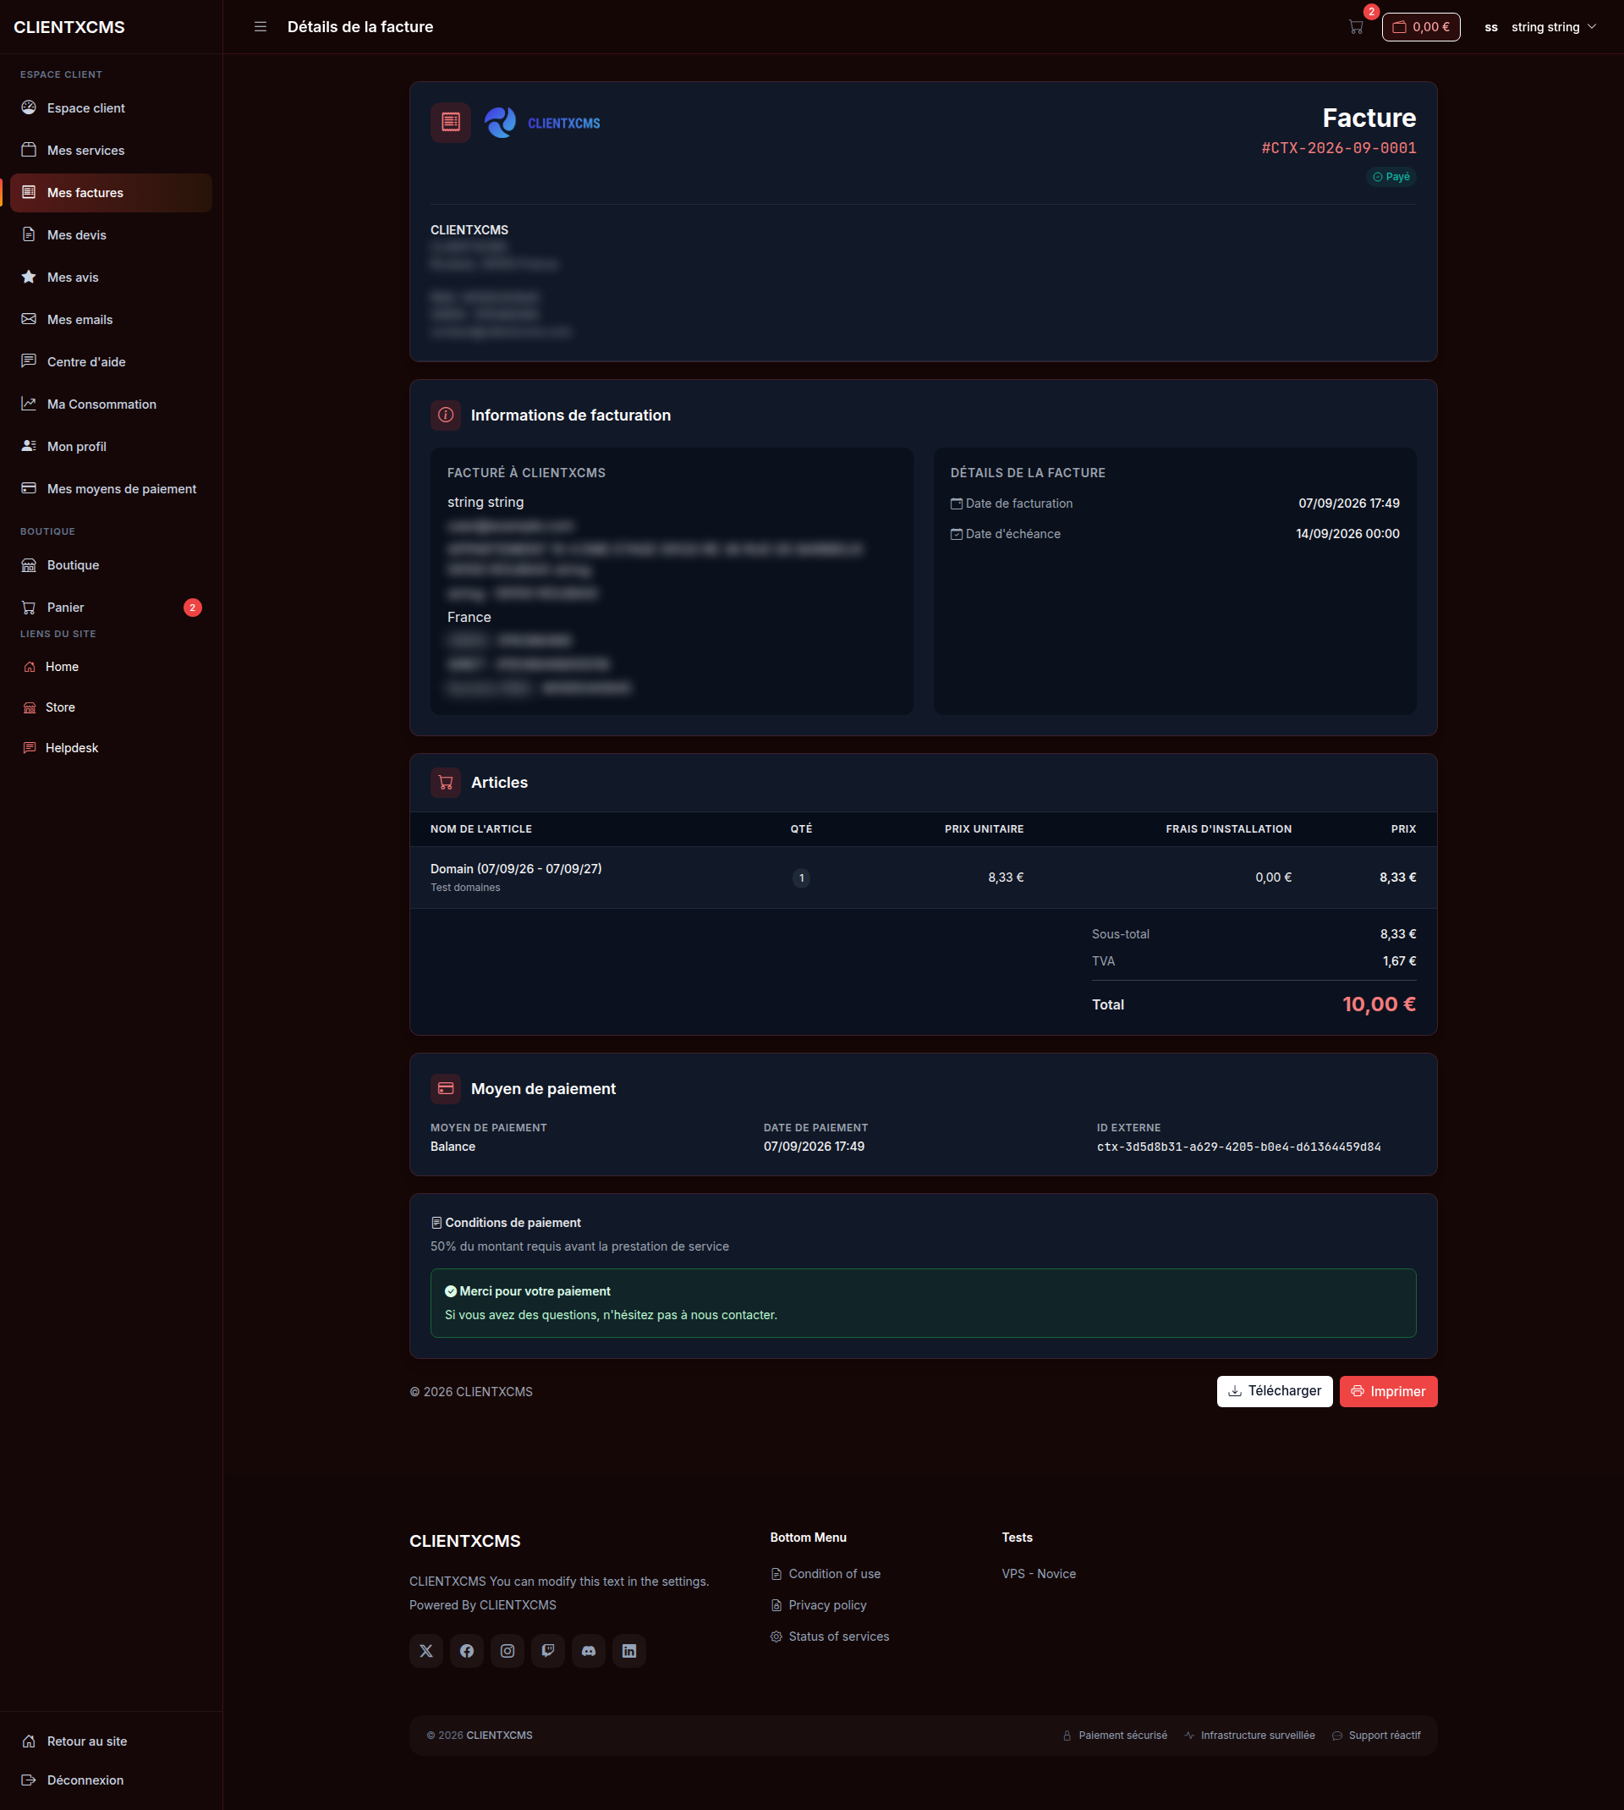Select Mes factures sidebar item
This screenshot has height=1810, width=1624.
111,193
